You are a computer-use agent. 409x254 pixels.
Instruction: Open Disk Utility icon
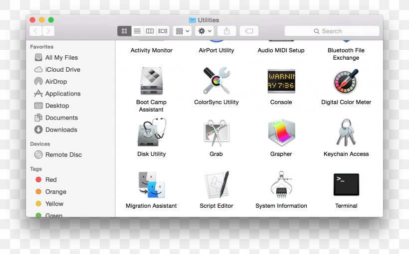click(x=152, y=132)
